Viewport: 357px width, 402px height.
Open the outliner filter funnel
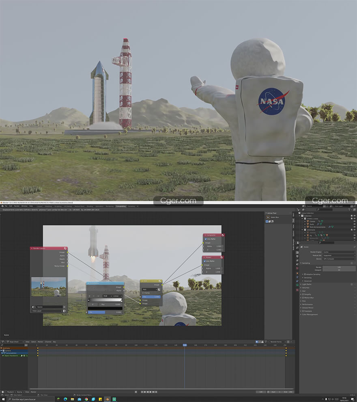click(x=349, y=210)
